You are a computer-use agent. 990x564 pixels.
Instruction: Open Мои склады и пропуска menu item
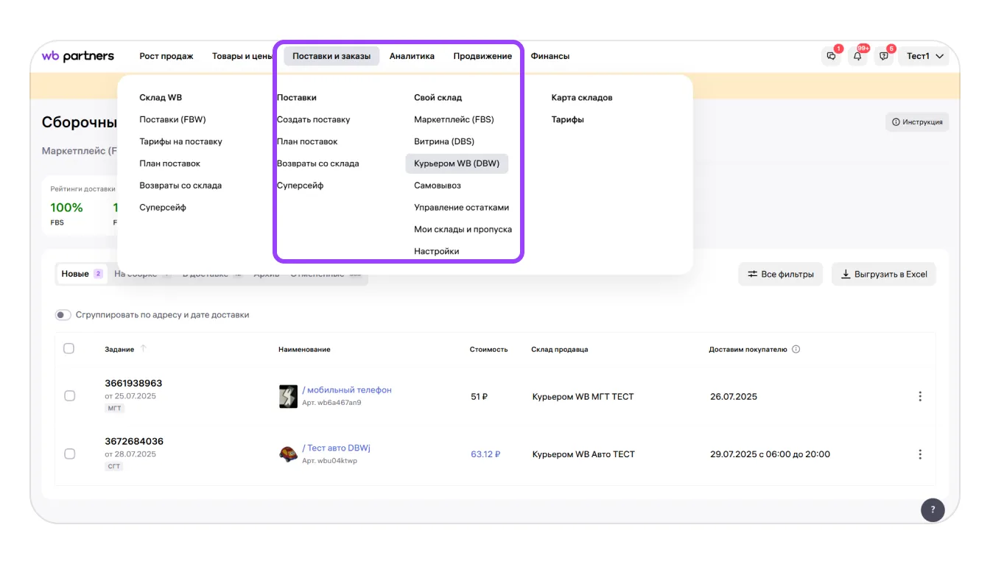point(463,229)
